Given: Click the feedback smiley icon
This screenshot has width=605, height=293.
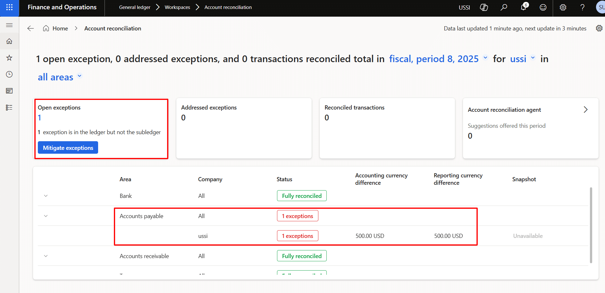Looking at the screenshot, I should point(543,7).
